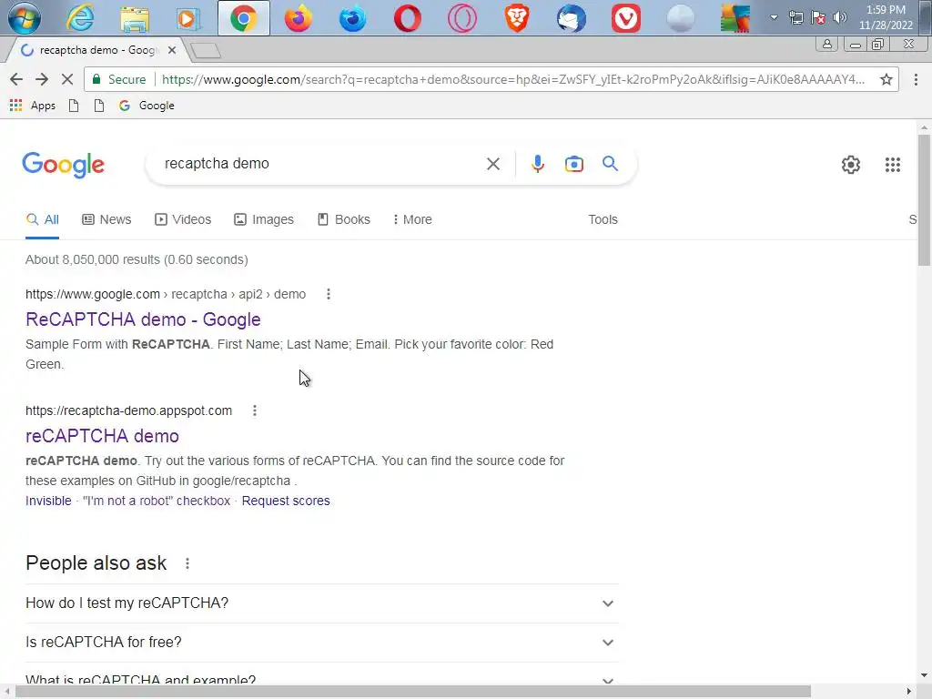Search by image with camera icon

click(574, 164)
